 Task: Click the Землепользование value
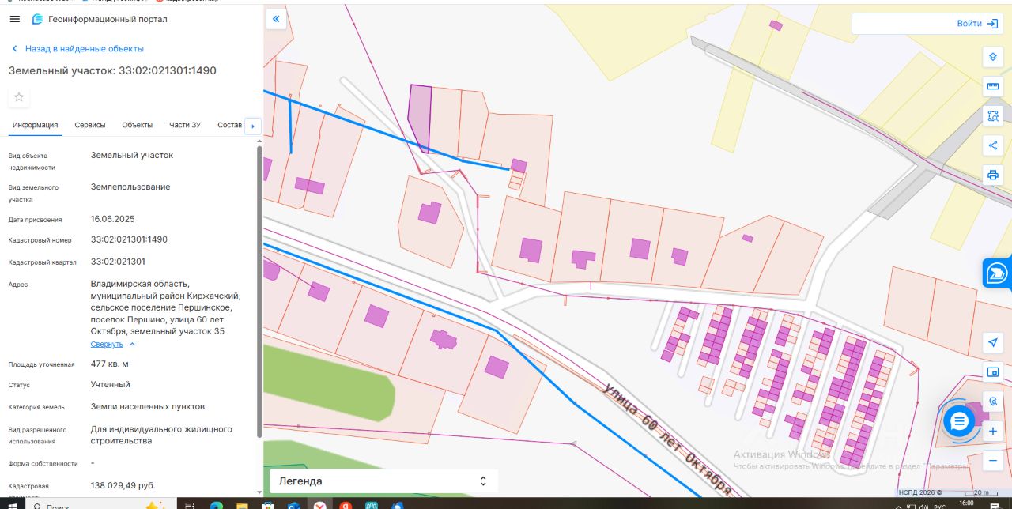(130, 187)
